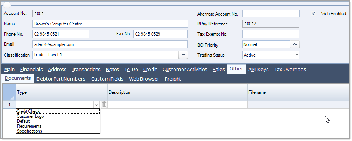Screen dimensions: 352x141
Task: Open the Credit tab
Action: pyautogui.click(x=150, y=70)
